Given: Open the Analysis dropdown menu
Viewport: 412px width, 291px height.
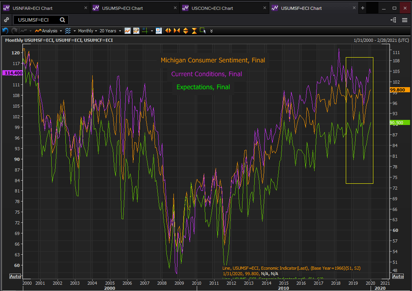Looking at the screenshot, I should tap(49, 31).
